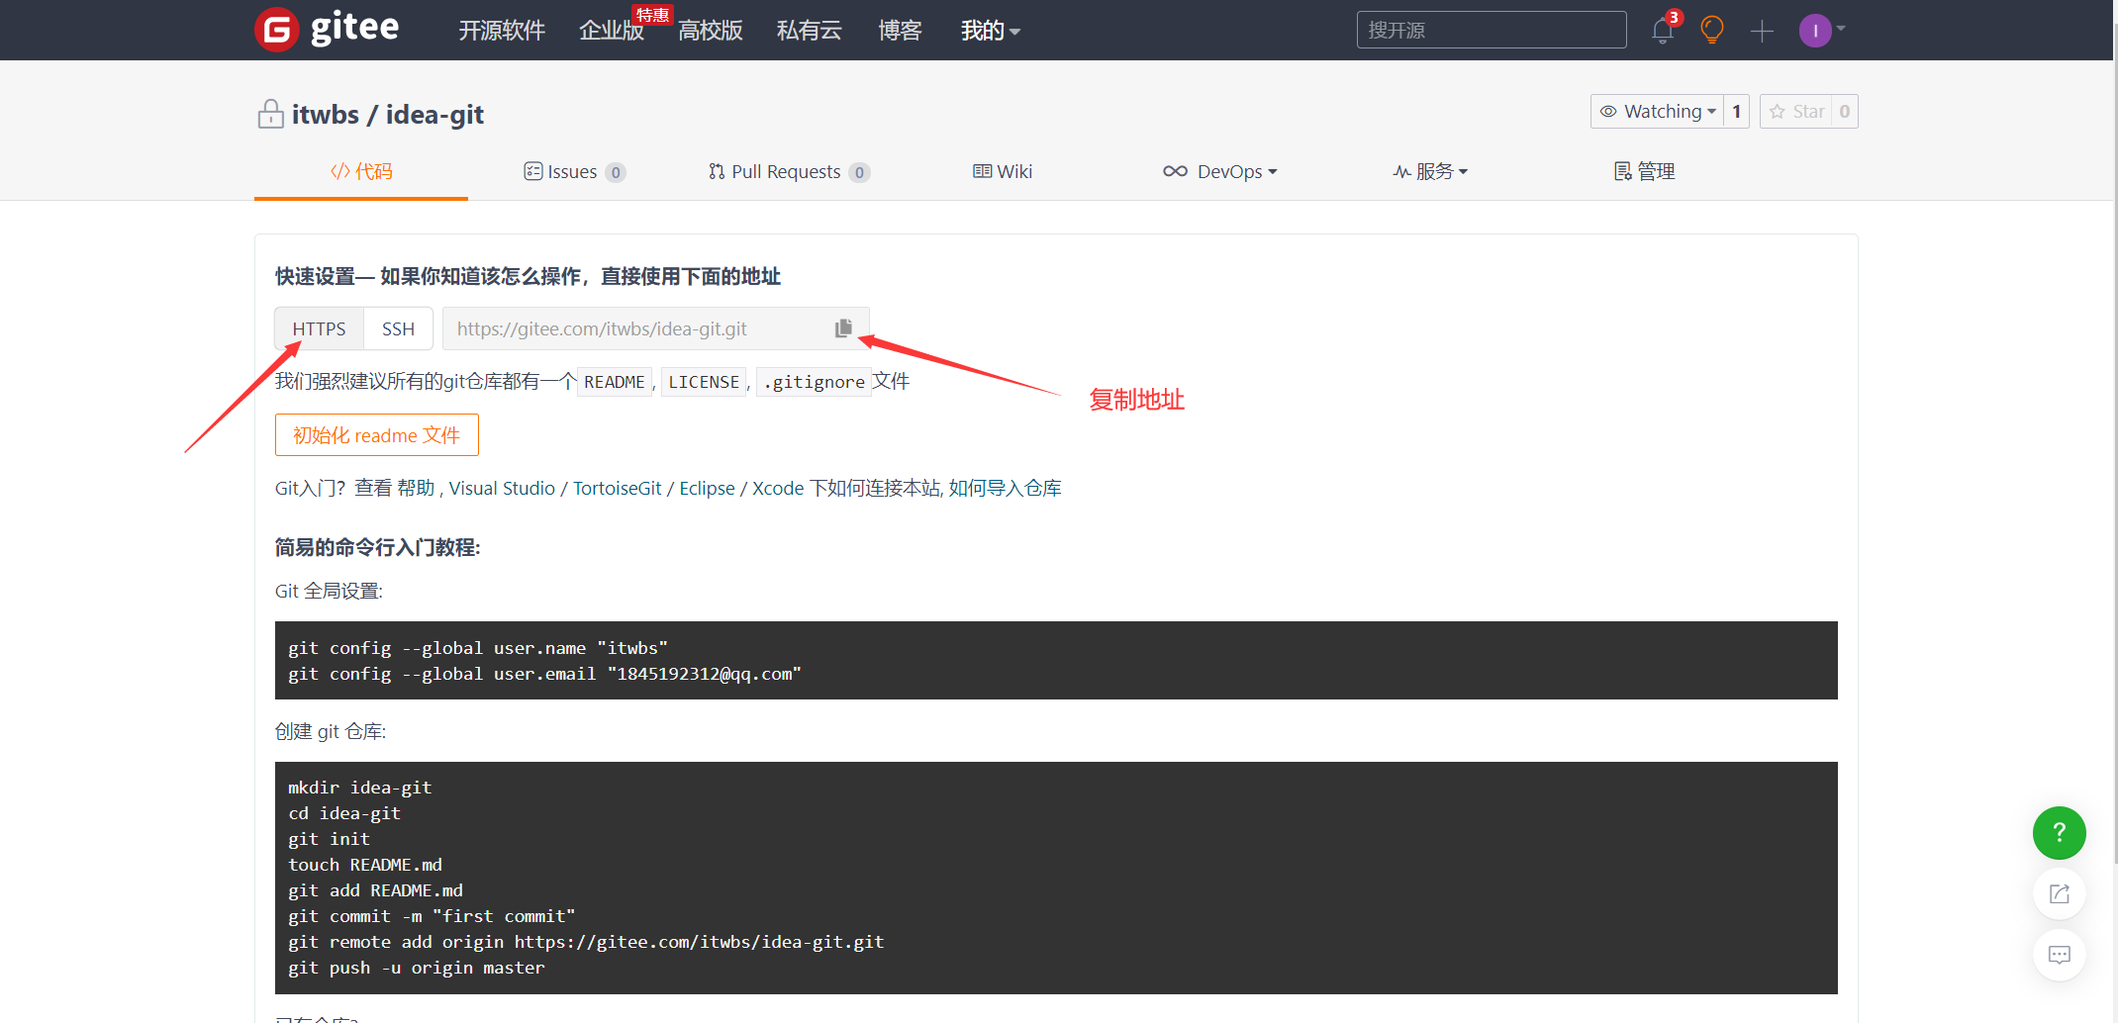This screenshot has width=2118, height=1023.
Task: Focus the 搜开源 search field
Action: coord(1491,30)
